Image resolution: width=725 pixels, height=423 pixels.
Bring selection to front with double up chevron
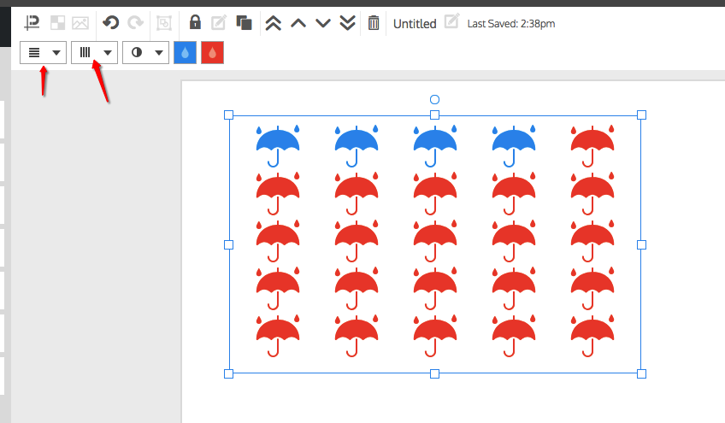pyautogui.click(x=273, y=23)
